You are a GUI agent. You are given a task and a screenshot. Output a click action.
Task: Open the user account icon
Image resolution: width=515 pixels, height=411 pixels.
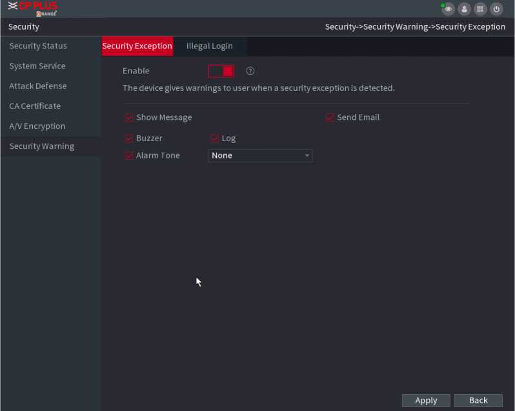click(464, 9)
